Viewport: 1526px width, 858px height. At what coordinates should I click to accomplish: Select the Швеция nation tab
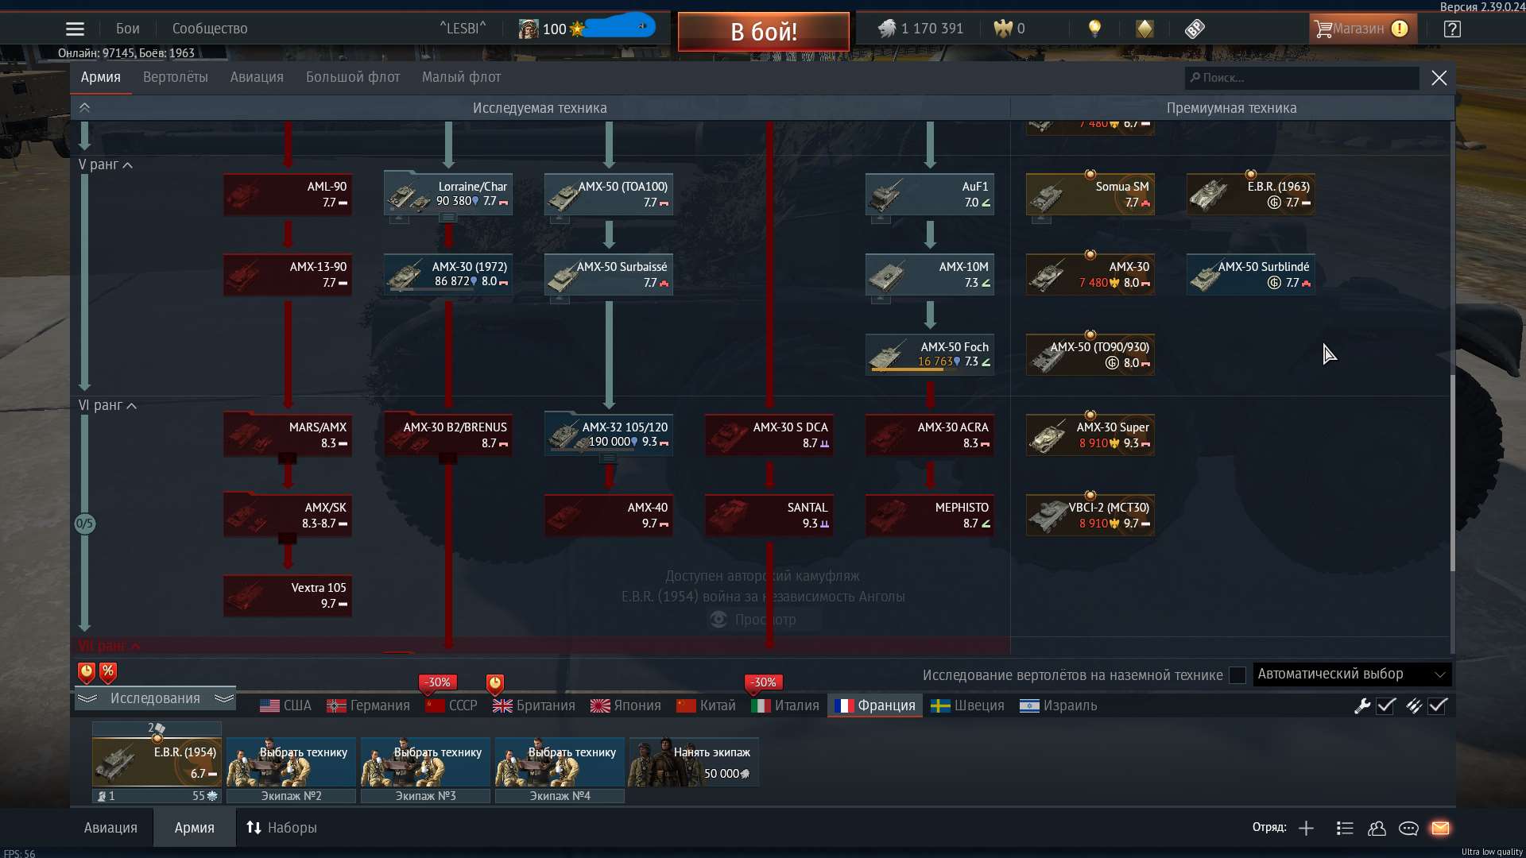pyautogui.click(x=968, y=705)
